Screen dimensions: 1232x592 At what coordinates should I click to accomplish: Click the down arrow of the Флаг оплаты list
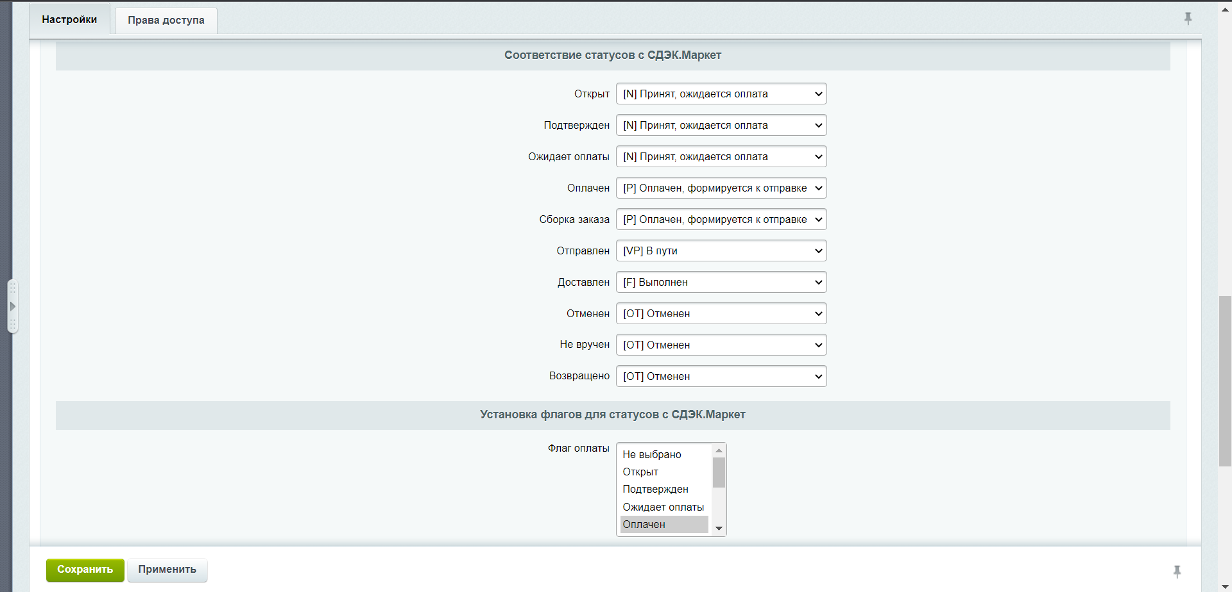(x=719, y=529)
